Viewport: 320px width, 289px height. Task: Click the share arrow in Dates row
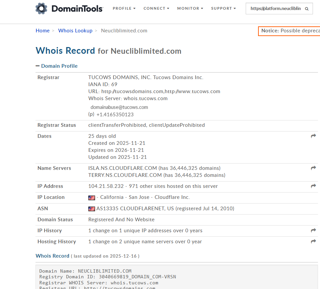click(x=313, y=136)
